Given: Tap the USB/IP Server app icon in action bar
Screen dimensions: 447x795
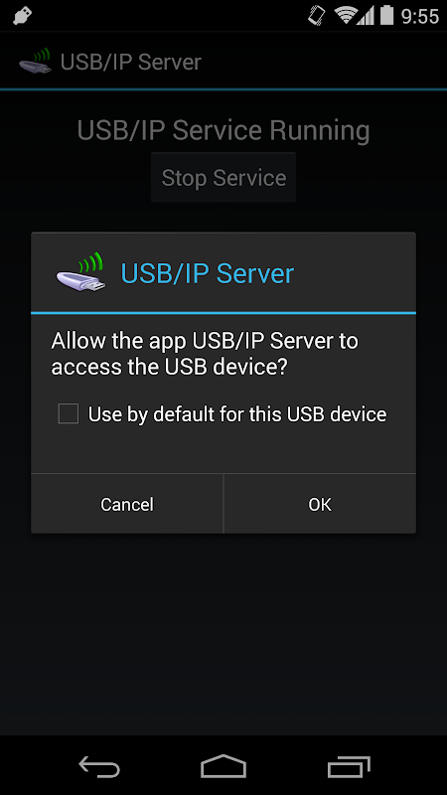Looking at the screenshot, I should click(36, 62).
